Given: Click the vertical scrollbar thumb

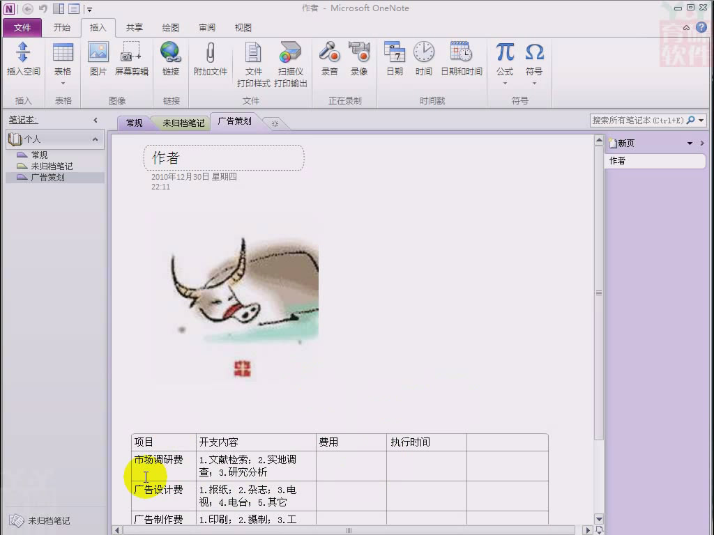Looking at the screenshot, I should click(x=599, y=293).
